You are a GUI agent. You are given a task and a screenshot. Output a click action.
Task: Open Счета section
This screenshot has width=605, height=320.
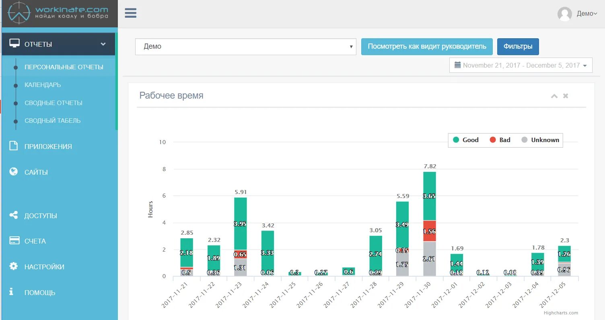(x=35, y=241)
